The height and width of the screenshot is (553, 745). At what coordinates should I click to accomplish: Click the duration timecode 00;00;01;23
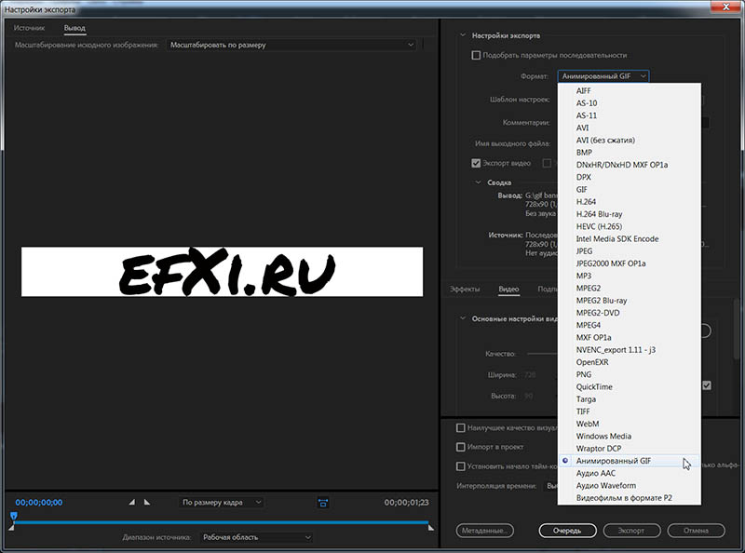pos(406,502)
